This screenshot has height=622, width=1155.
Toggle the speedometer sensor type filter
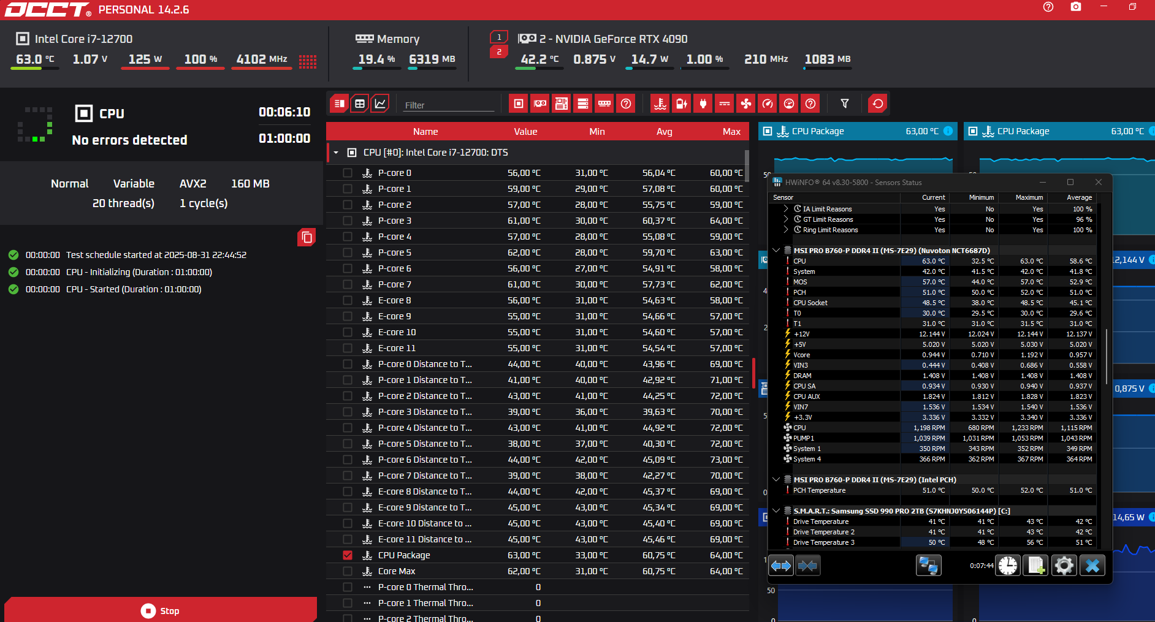[768, 104]
